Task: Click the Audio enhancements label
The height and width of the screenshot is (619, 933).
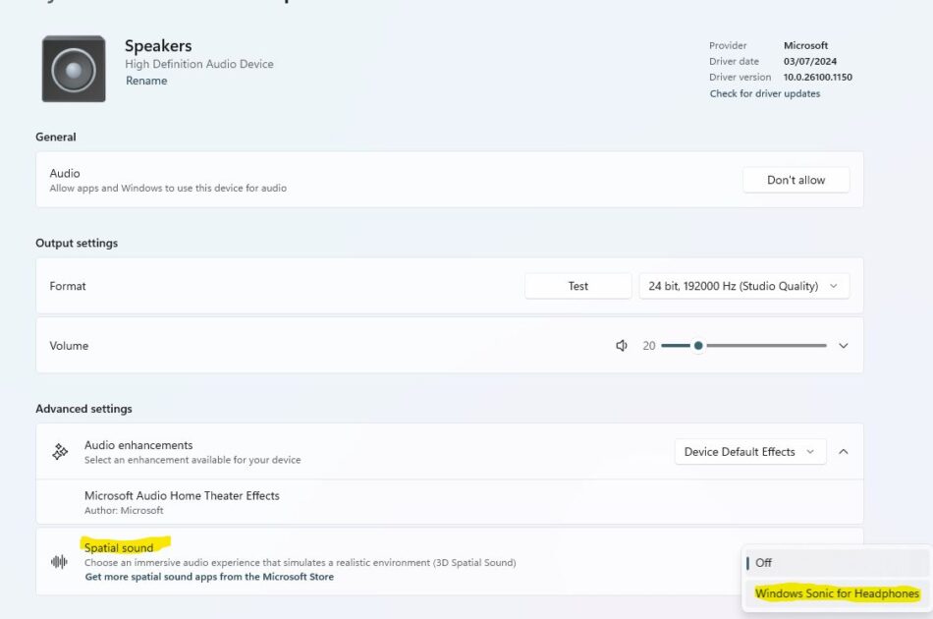Action: (x=138, y=445)
